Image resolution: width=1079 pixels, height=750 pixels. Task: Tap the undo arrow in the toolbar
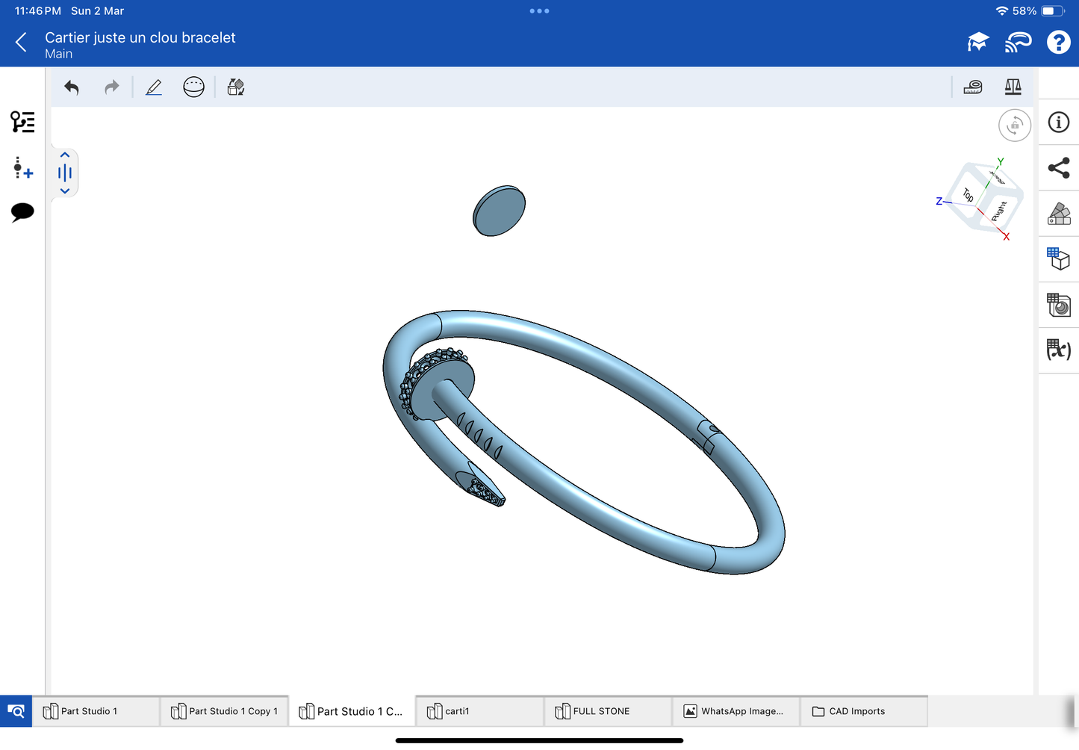[x=72, y=87]
